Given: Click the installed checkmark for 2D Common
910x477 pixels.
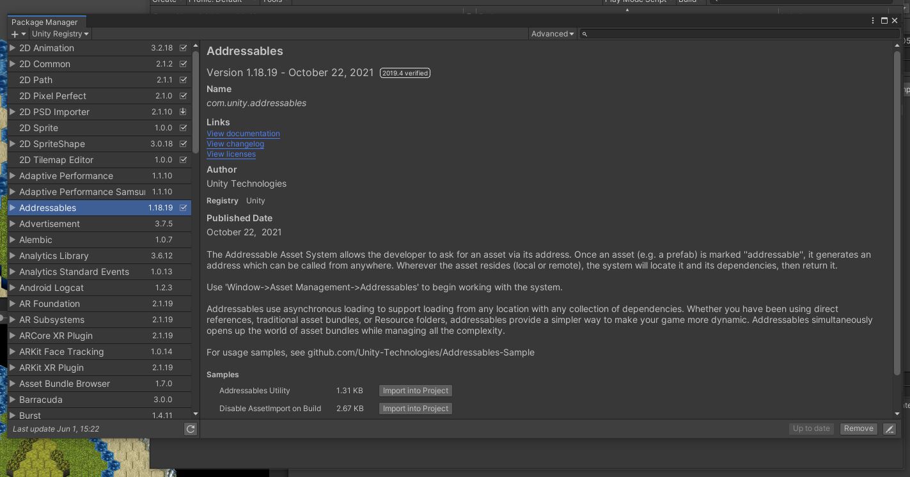Looking at the screenshot, I should coord(184,64).
